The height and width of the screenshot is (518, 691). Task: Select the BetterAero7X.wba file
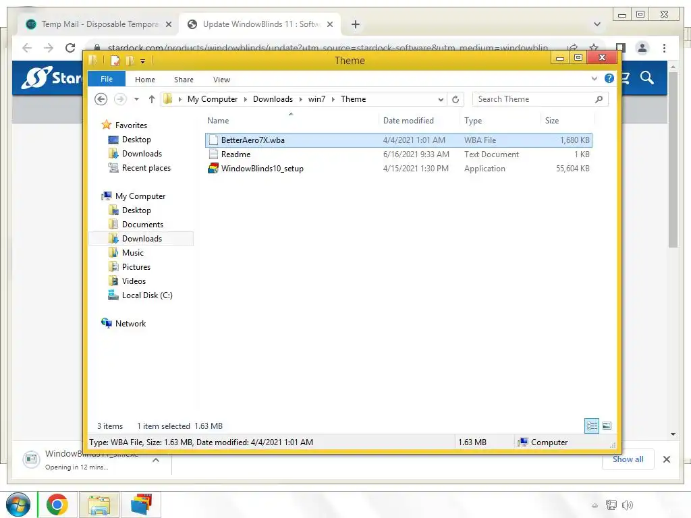(399, 140)
